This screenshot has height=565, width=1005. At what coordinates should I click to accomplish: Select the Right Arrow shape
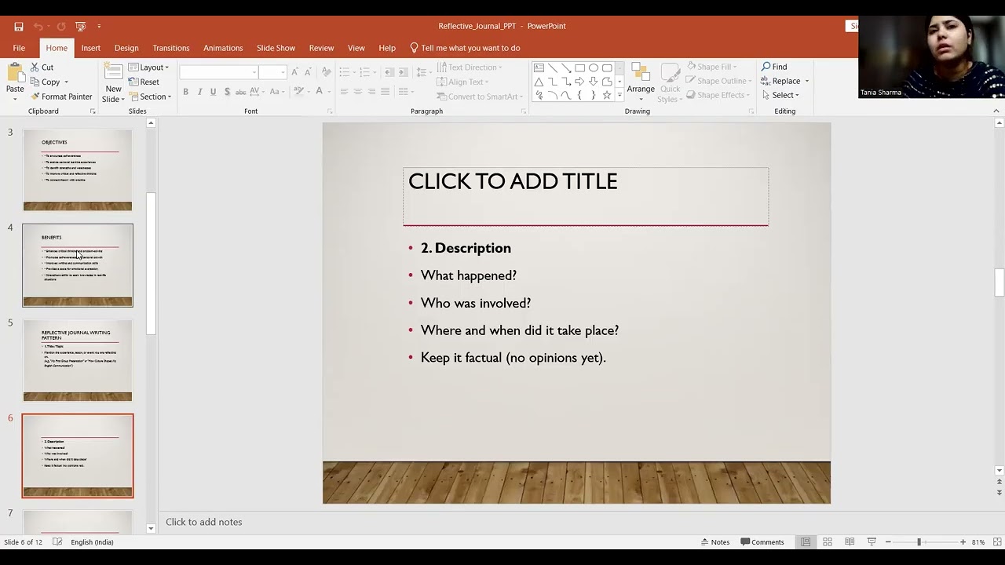click(579, 82)
